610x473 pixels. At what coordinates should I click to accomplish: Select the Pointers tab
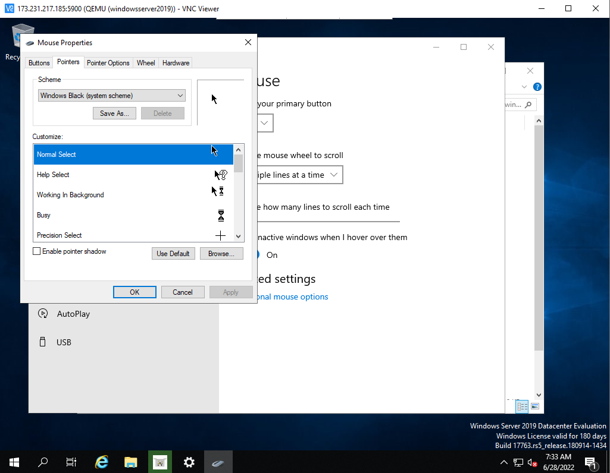[68, 62]
